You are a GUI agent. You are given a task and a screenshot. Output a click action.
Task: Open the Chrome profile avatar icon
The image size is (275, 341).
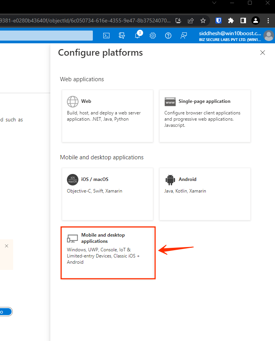(x=256, y=20)
